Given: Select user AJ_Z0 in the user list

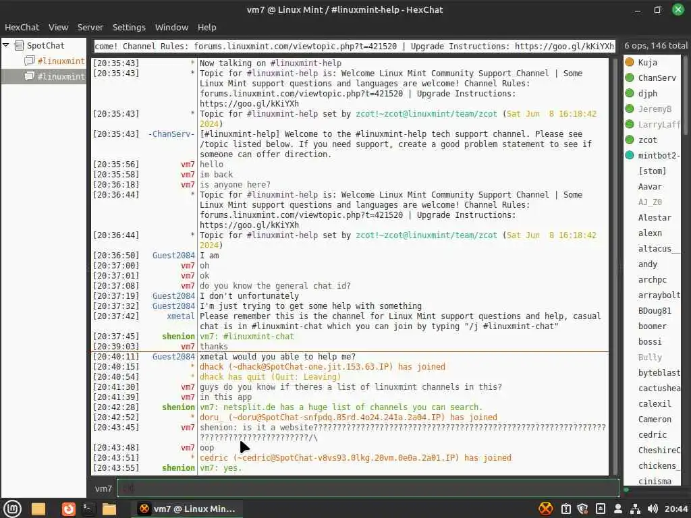Looking at the screenshot, I should point(650,202).
